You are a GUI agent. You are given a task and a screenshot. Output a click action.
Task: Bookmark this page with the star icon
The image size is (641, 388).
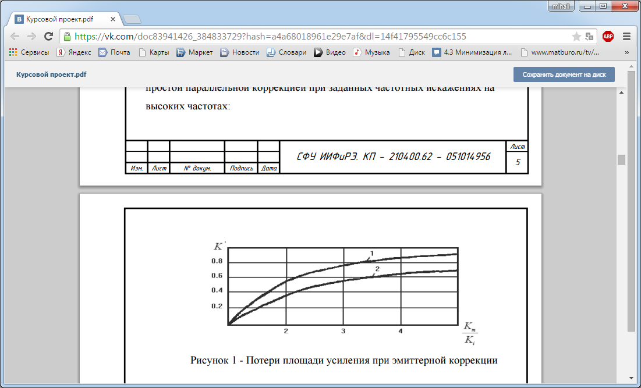pos(576,37)
